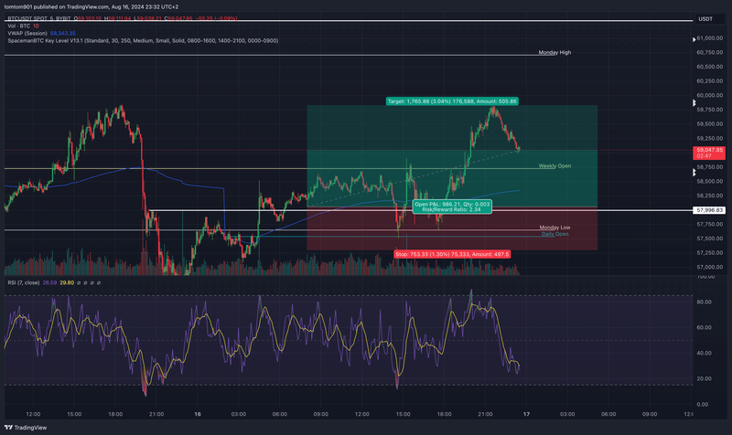Image resolution: width=732 pixels, height=435 pixels.
Task: Click the 57,000.00 price axis label
Action: point(710,268)
